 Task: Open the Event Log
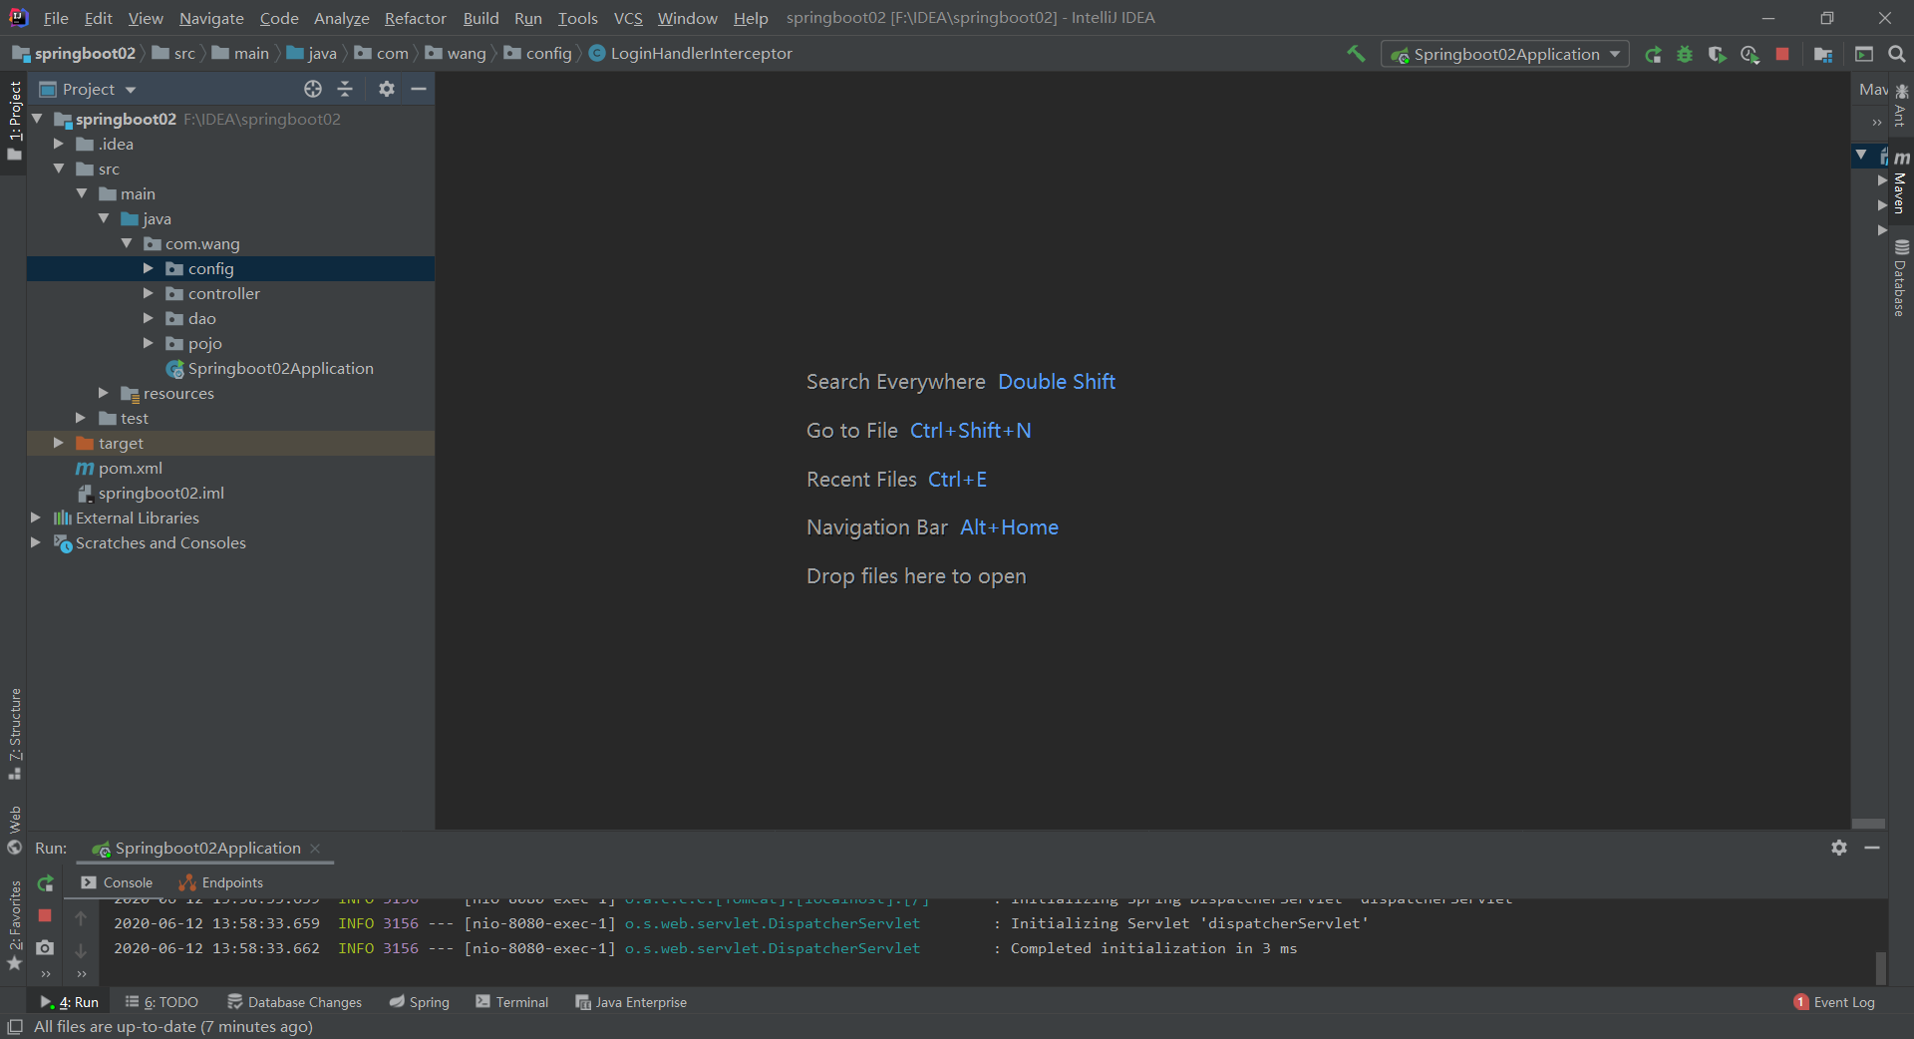[1834, 1002]
